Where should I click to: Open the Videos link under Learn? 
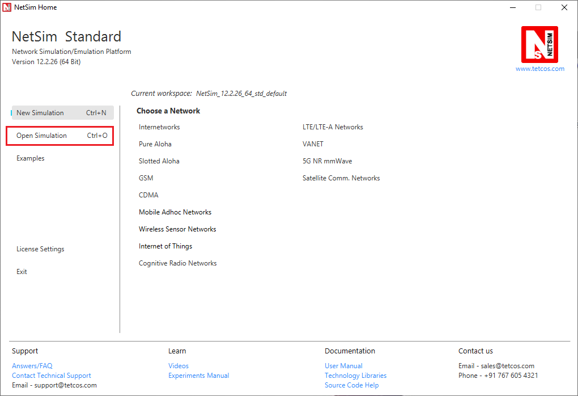178,366
